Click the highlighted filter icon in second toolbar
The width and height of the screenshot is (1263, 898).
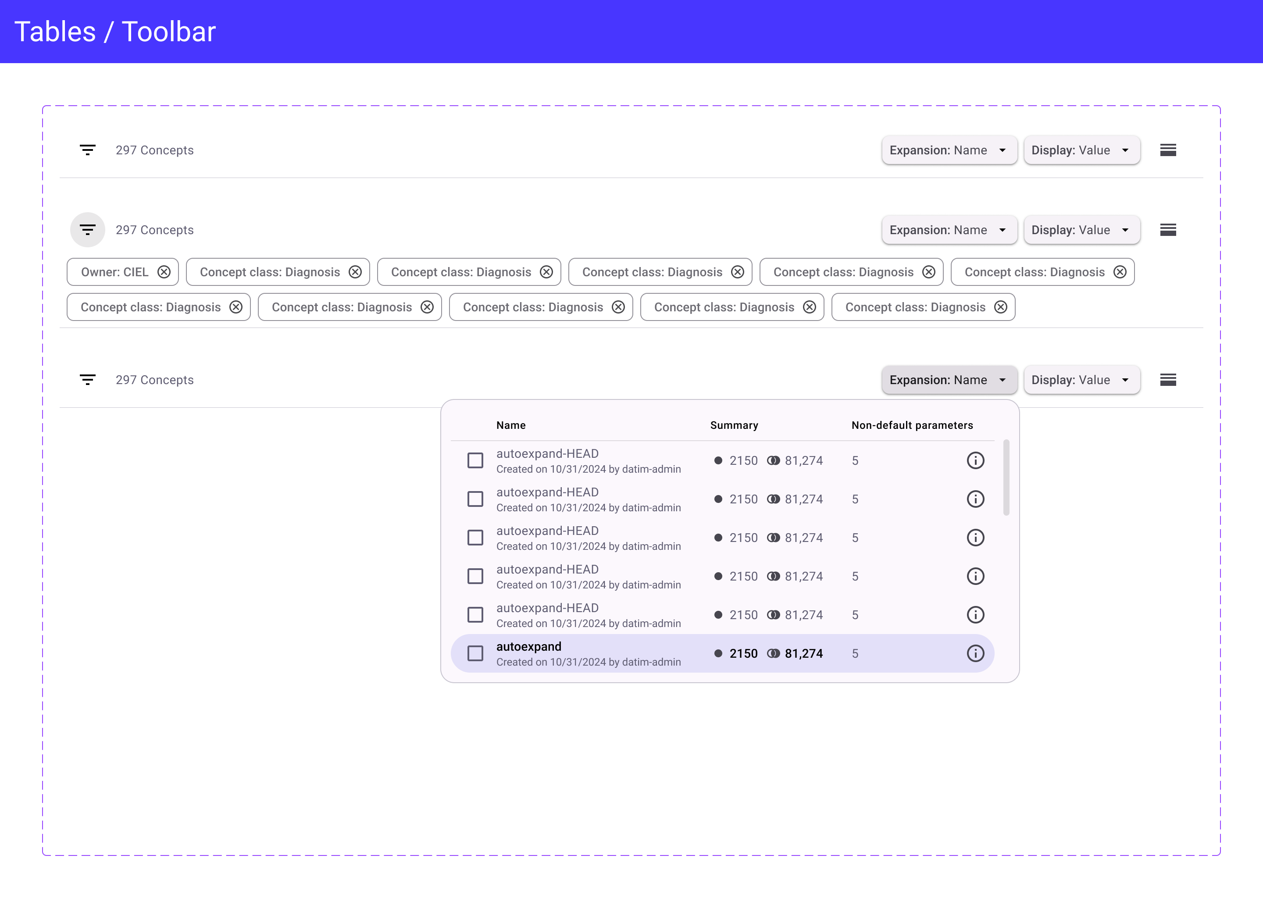[87, 229]
